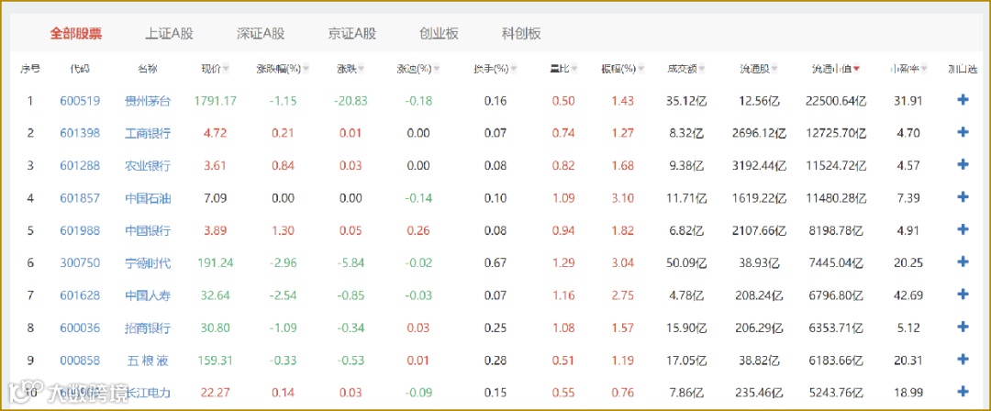Select price 1791.17 of 贵州茅台
Image resolution: width=991 pixels, height=411 pixels.
click(x=216, y=101)
